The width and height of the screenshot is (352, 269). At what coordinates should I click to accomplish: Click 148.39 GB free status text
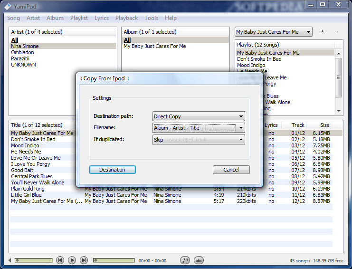tap(327, 261)
